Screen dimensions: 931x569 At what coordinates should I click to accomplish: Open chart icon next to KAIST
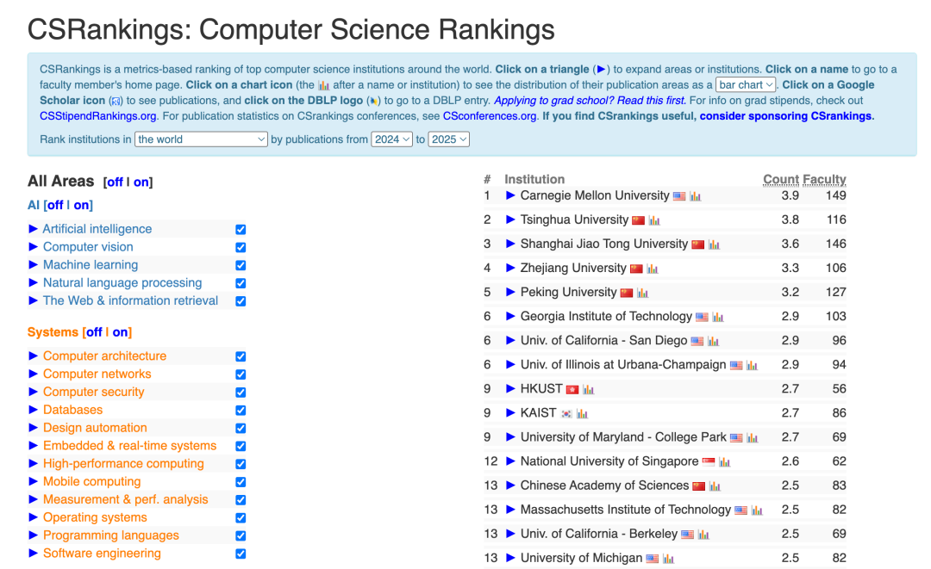[x=582, y=414]
